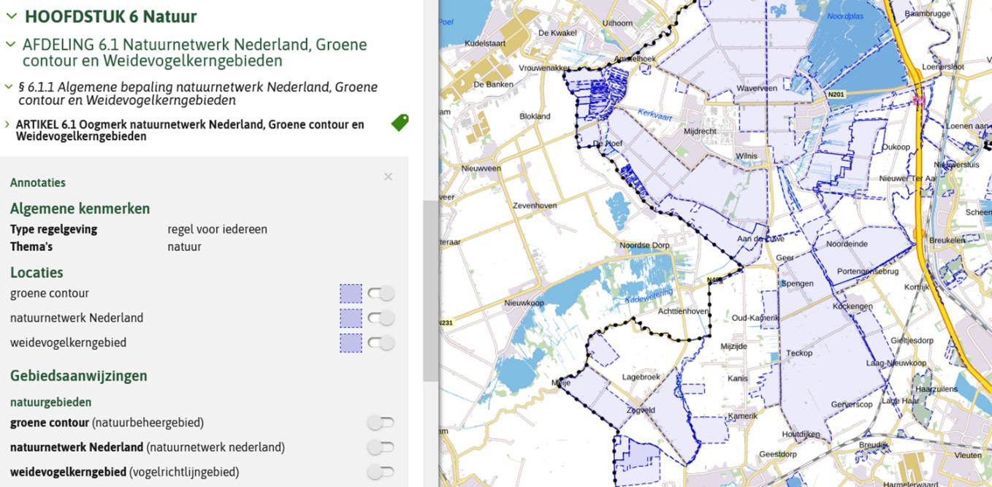Enable groene contour natuurbeheergebied toggle

(x=381, y=423)
